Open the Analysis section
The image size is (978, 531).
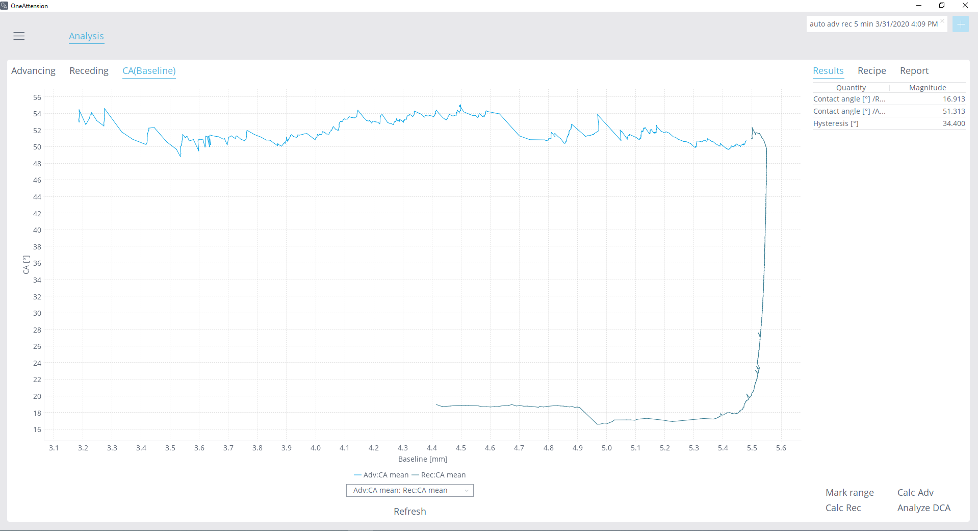pyautogui.click(x=86, y=36)
